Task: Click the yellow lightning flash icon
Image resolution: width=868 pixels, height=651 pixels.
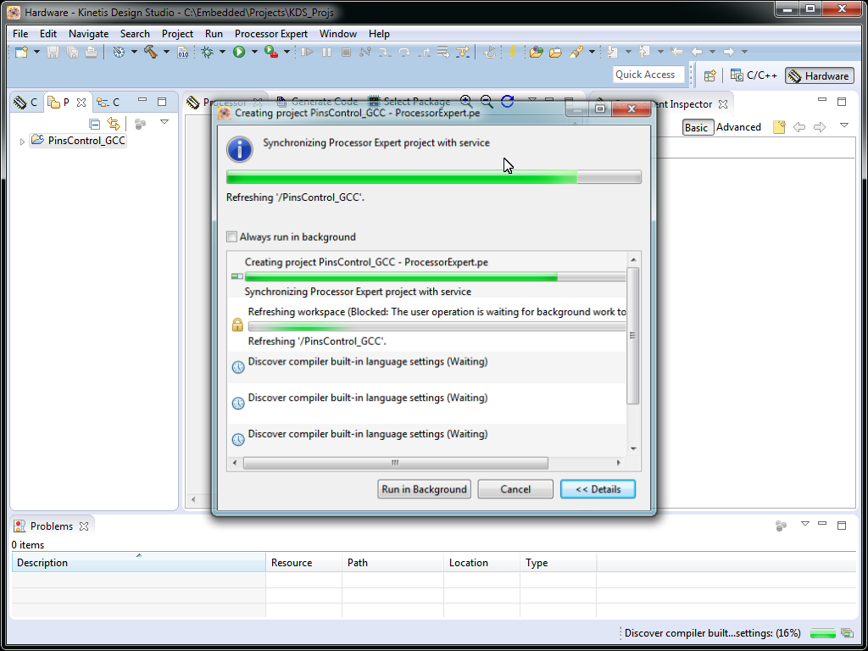Action: point(512,52)
